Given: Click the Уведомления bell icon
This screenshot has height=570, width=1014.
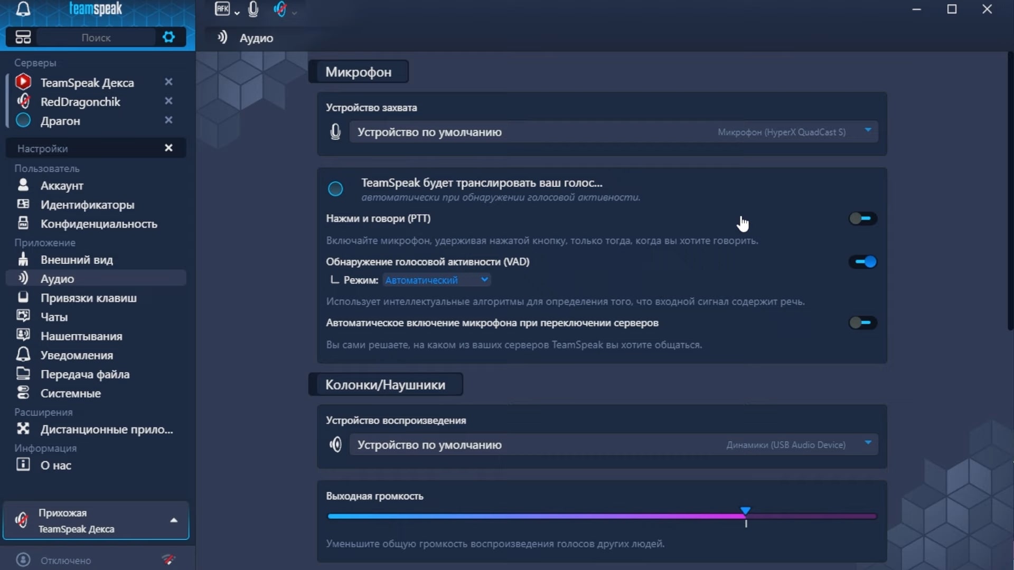Looking at the screenshot, I should [x=23, y=354].
